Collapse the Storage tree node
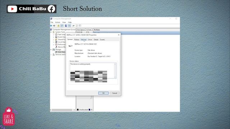This screenshot has width=230, height=129. (51, 49)
